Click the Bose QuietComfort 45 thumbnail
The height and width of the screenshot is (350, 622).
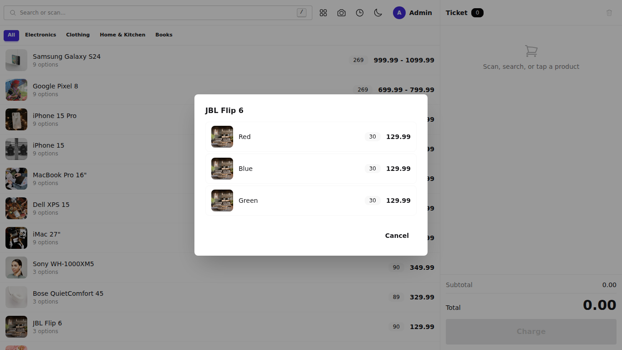[16, 297]
